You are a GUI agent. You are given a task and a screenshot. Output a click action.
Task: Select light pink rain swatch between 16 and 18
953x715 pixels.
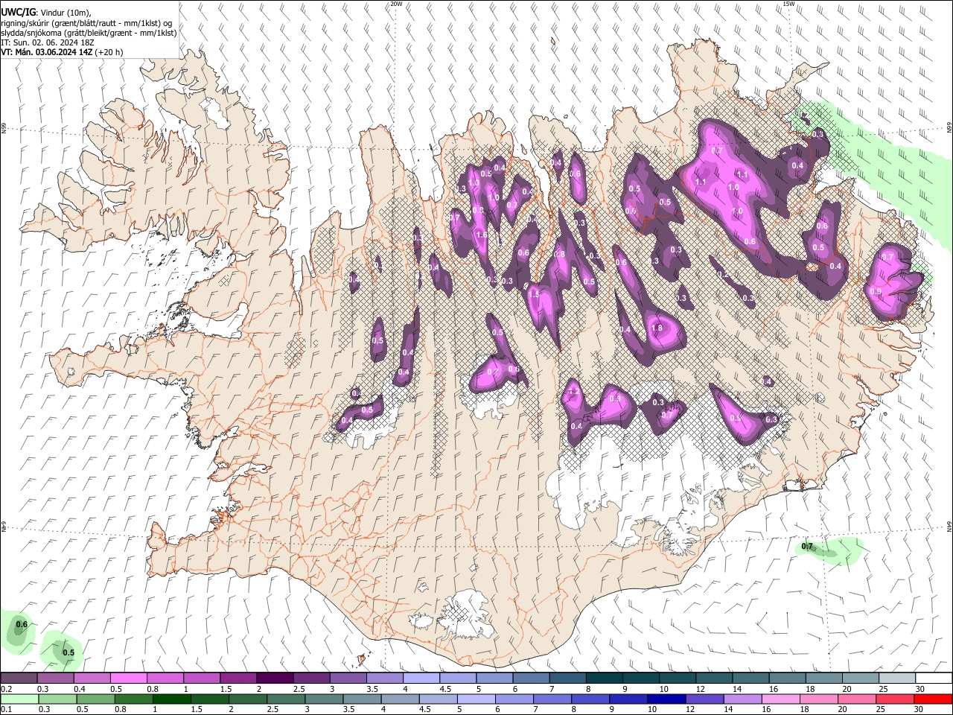[x=780, y=699]
